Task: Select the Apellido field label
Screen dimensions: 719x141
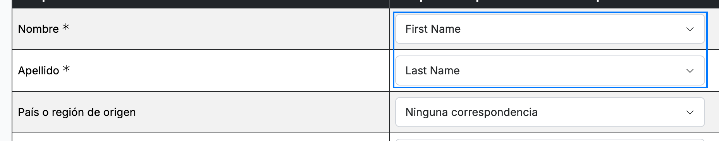Action: coord(39,70)
